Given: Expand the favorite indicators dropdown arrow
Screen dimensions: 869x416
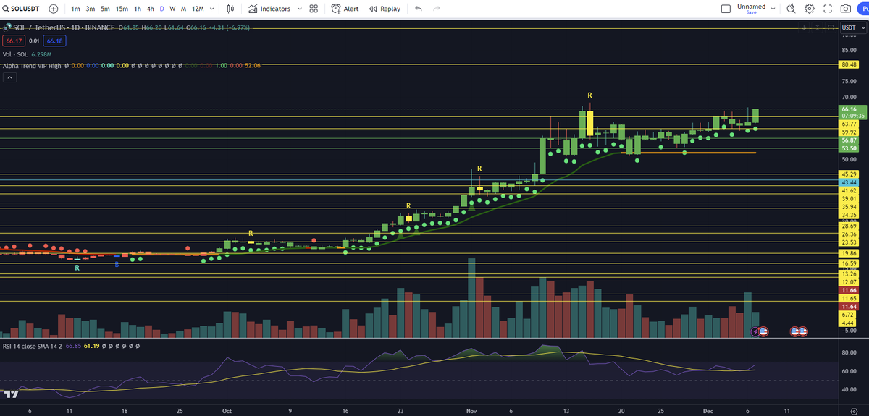Looking at the screenshot, I should point(298,9).
